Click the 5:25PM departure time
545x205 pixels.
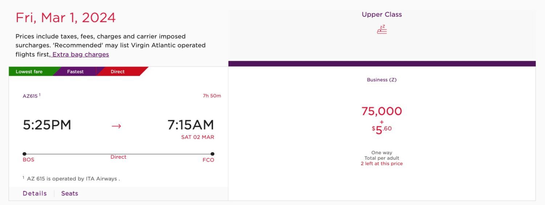(x=47, y=125)
